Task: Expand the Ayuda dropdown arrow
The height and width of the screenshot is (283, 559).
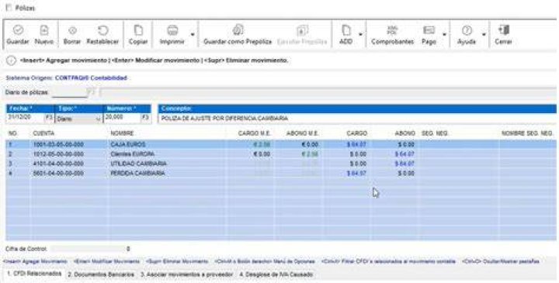Action: tap(484, 35)
